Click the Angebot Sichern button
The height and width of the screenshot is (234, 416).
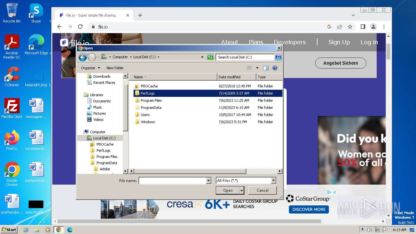click(x=341, y=63)
